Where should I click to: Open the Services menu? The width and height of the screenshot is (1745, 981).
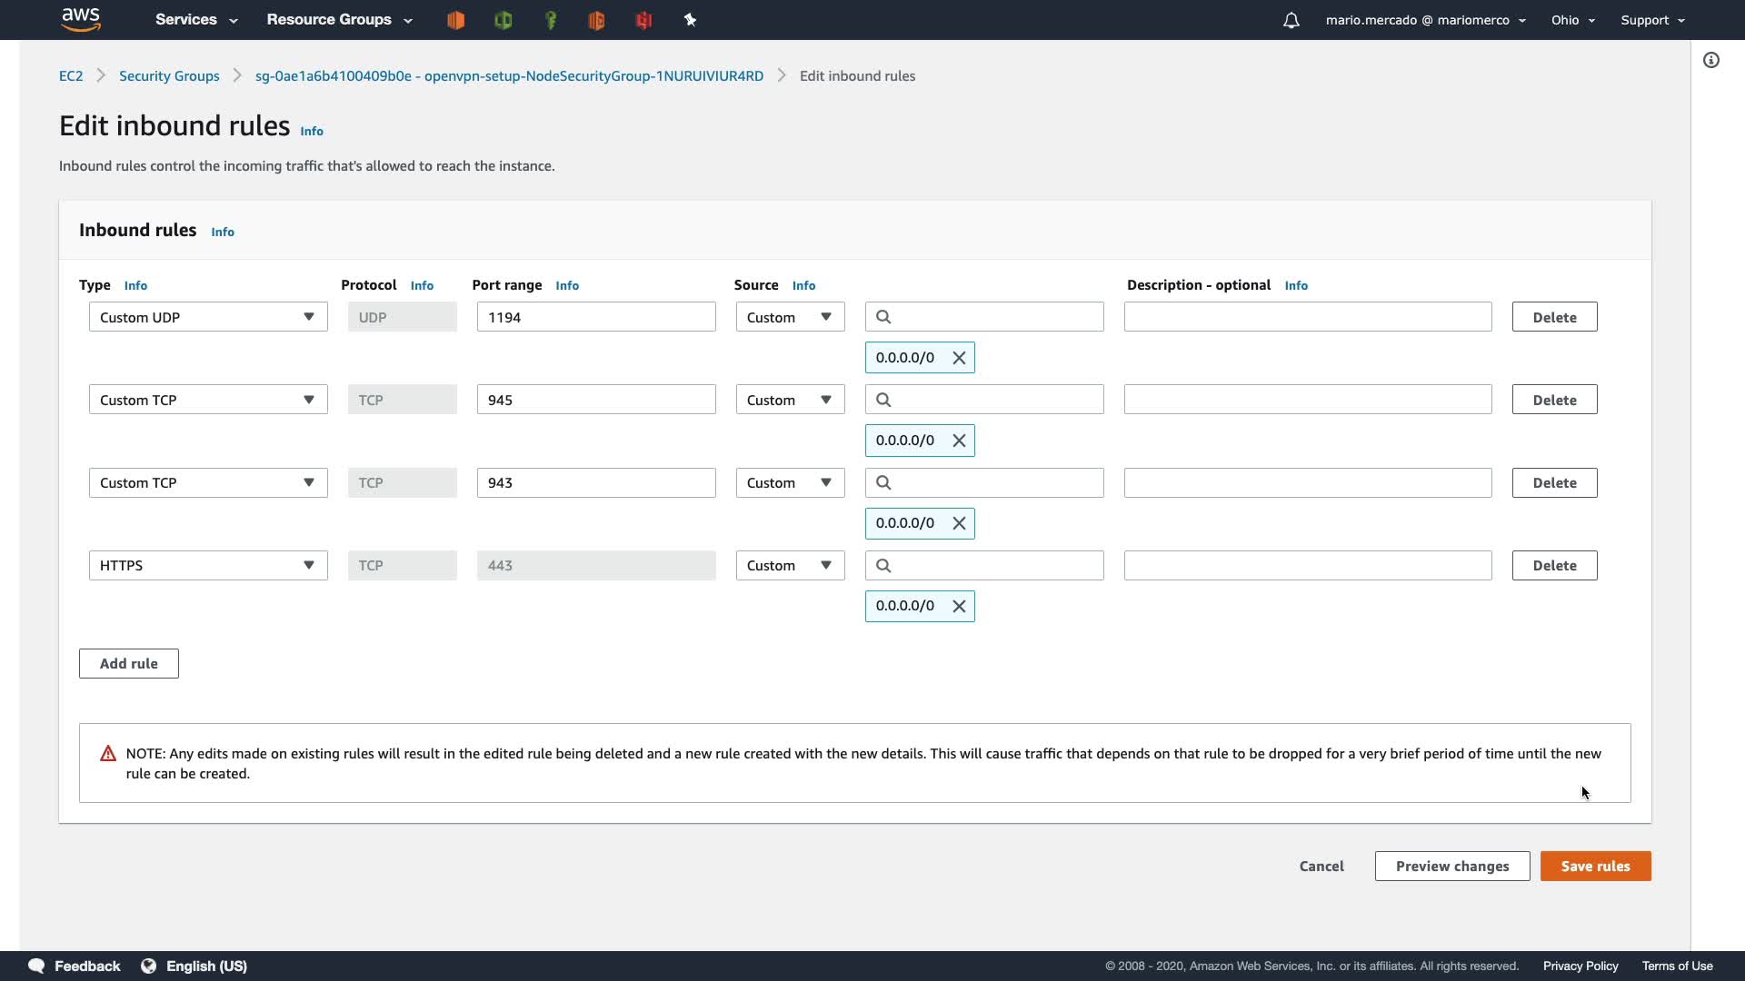tap(196, 20)
